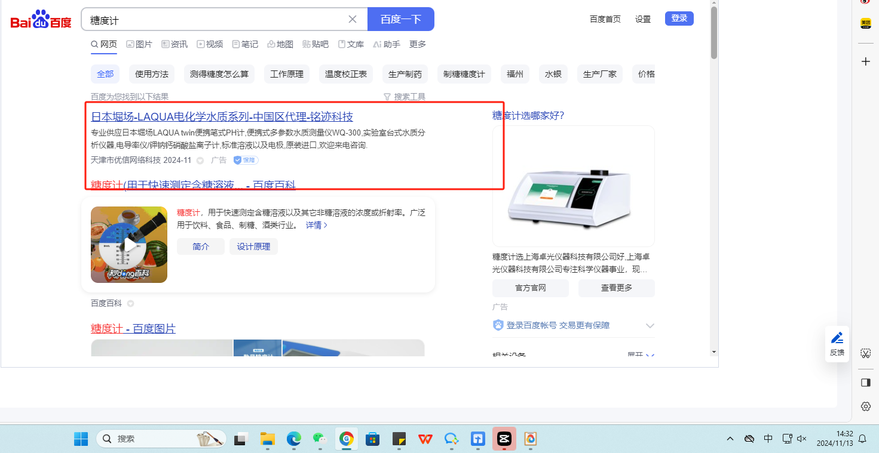
Task: Open the 反馈 feedback widget
Action: click(837, 344)
